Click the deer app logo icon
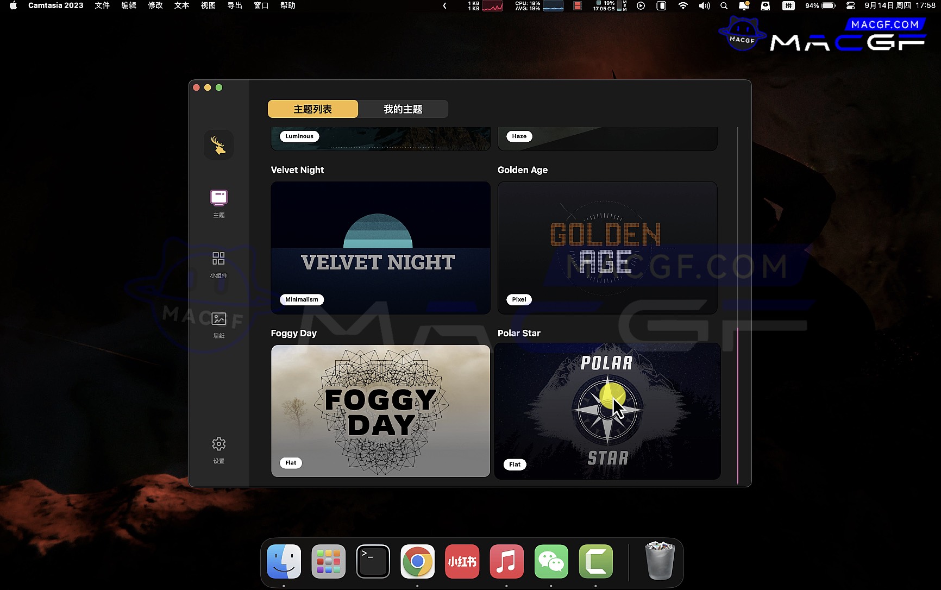This screenshot has height=590, width=941. (218, 145)
